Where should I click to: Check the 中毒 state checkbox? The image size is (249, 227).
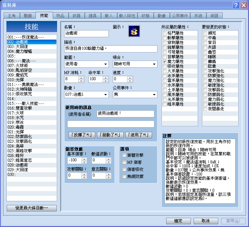(x=205, y=38)
